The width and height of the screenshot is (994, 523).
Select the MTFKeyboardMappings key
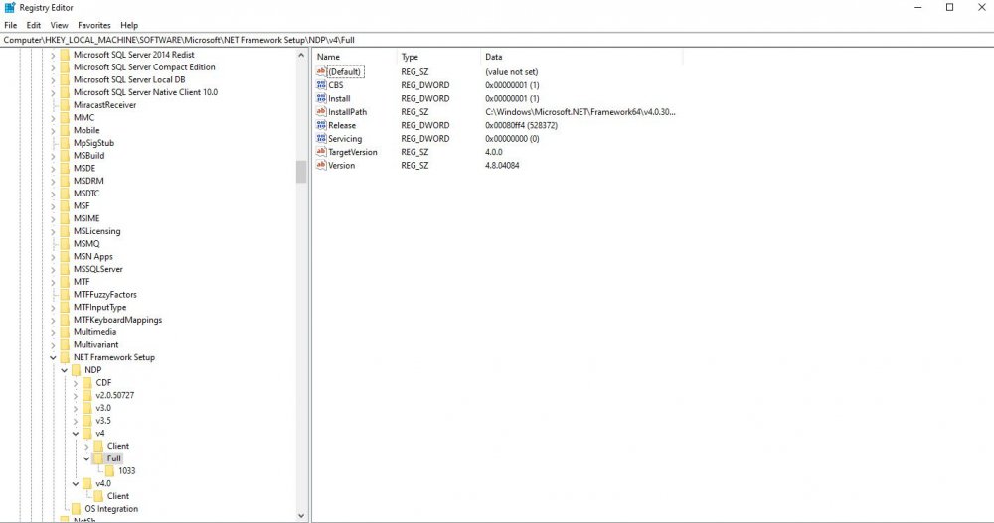coord(117,320)
